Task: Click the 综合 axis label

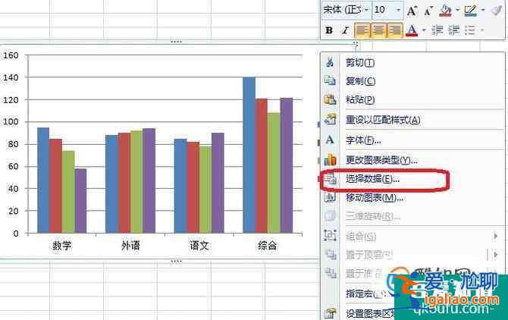Action: [268, 246]
